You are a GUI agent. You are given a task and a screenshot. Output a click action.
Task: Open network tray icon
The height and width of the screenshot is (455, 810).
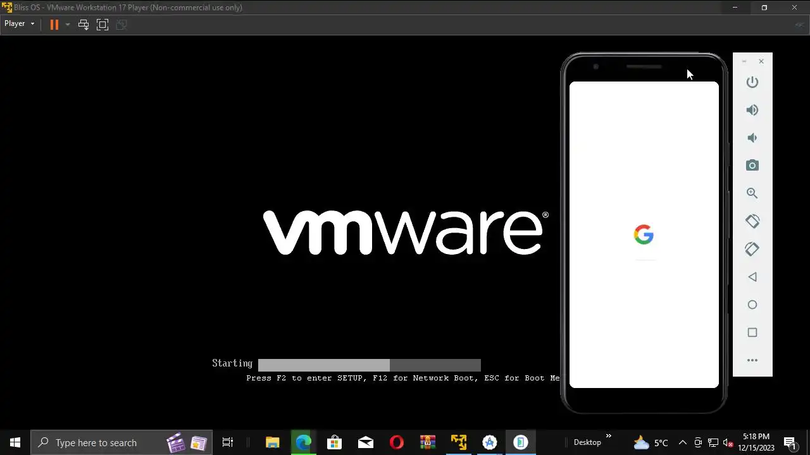[713, 442]
